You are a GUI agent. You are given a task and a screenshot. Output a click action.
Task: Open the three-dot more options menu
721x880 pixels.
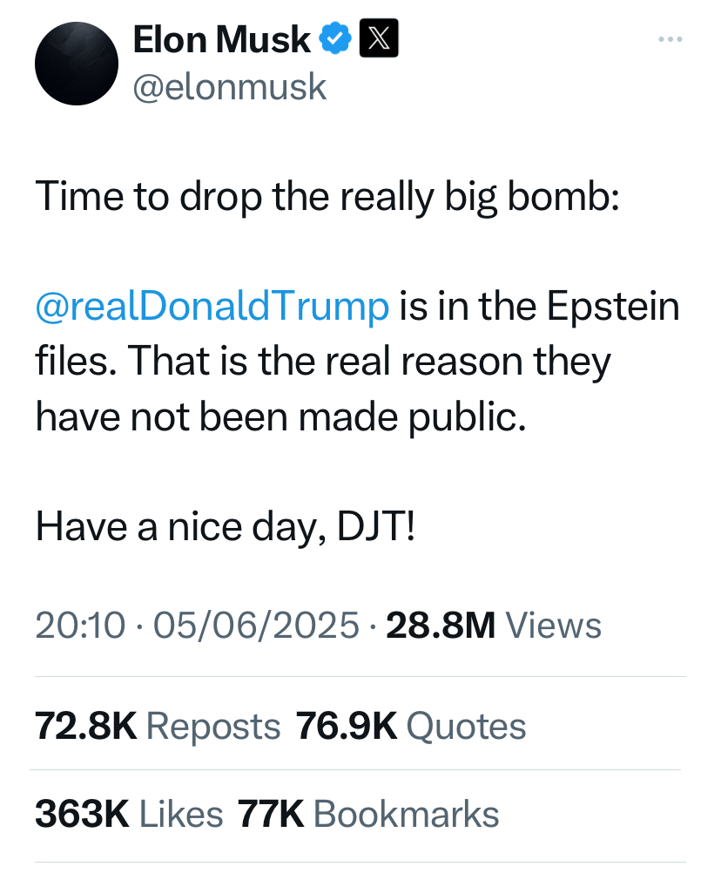[x=670, y=39]
